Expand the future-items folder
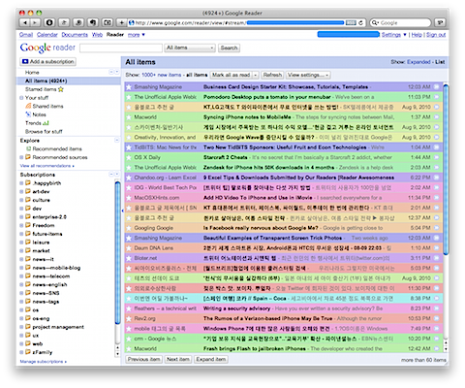 click(21, 234)
